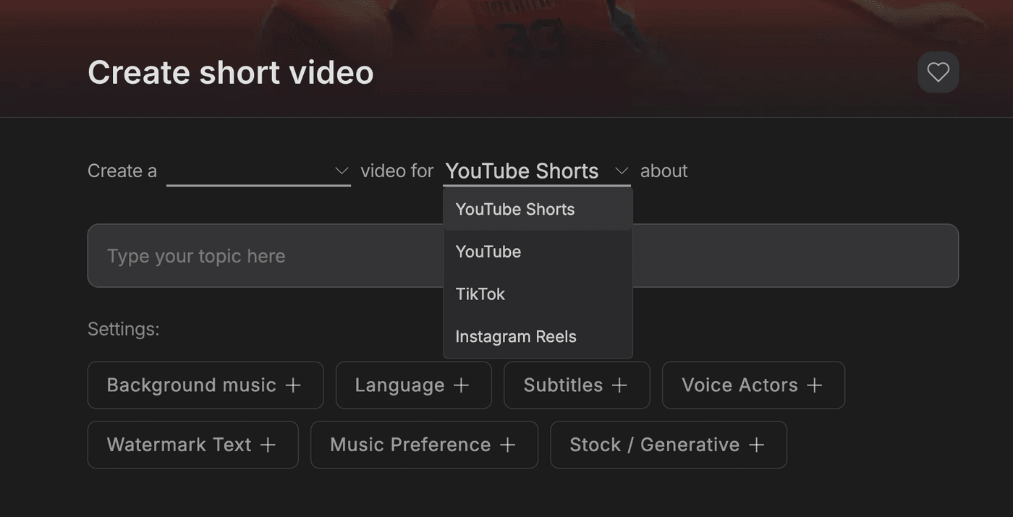Viewport: 1013px width, 517px height.
Task: Click the chevron after the empty video type field
Action: pyautogui.click(x=342, y=171)
